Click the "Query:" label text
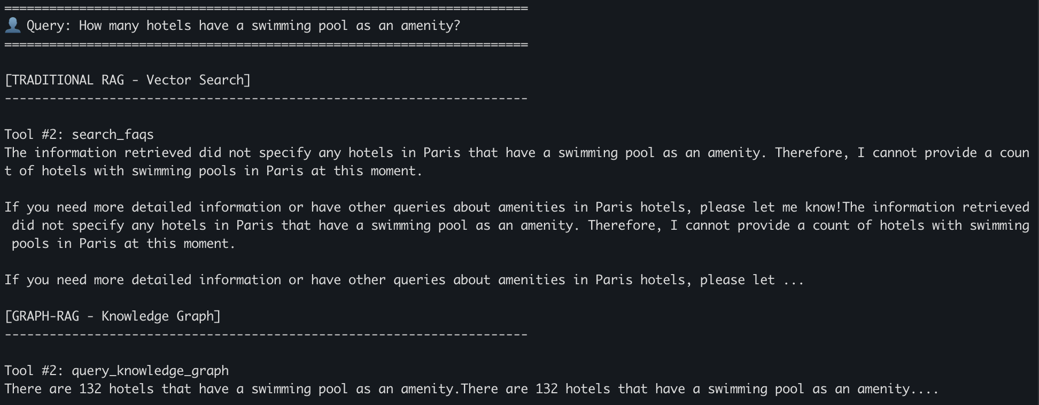1039x405 pixels. point(49,26)
